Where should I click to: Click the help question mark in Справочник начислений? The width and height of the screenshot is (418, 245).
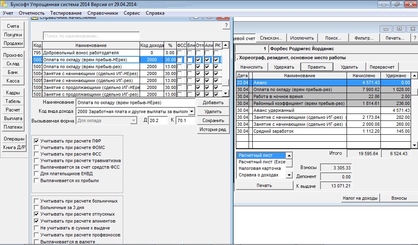pyautogui.click(x=226, y=26)
